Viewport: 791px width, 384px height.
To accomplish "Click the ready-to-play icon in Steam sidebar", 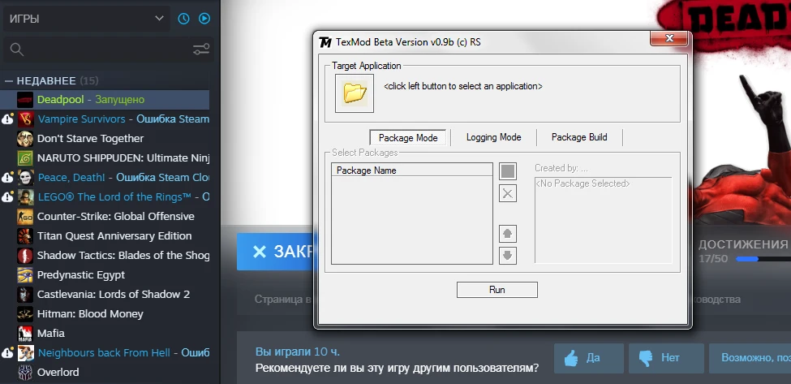I will click(204, 19).
